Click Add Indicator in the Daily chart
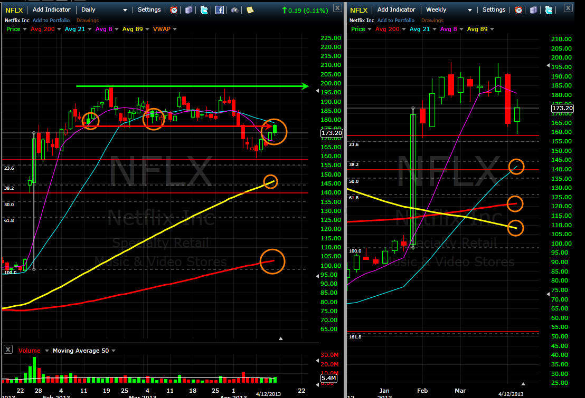This screenshot has height=398, width=585. tap(52, 9)
